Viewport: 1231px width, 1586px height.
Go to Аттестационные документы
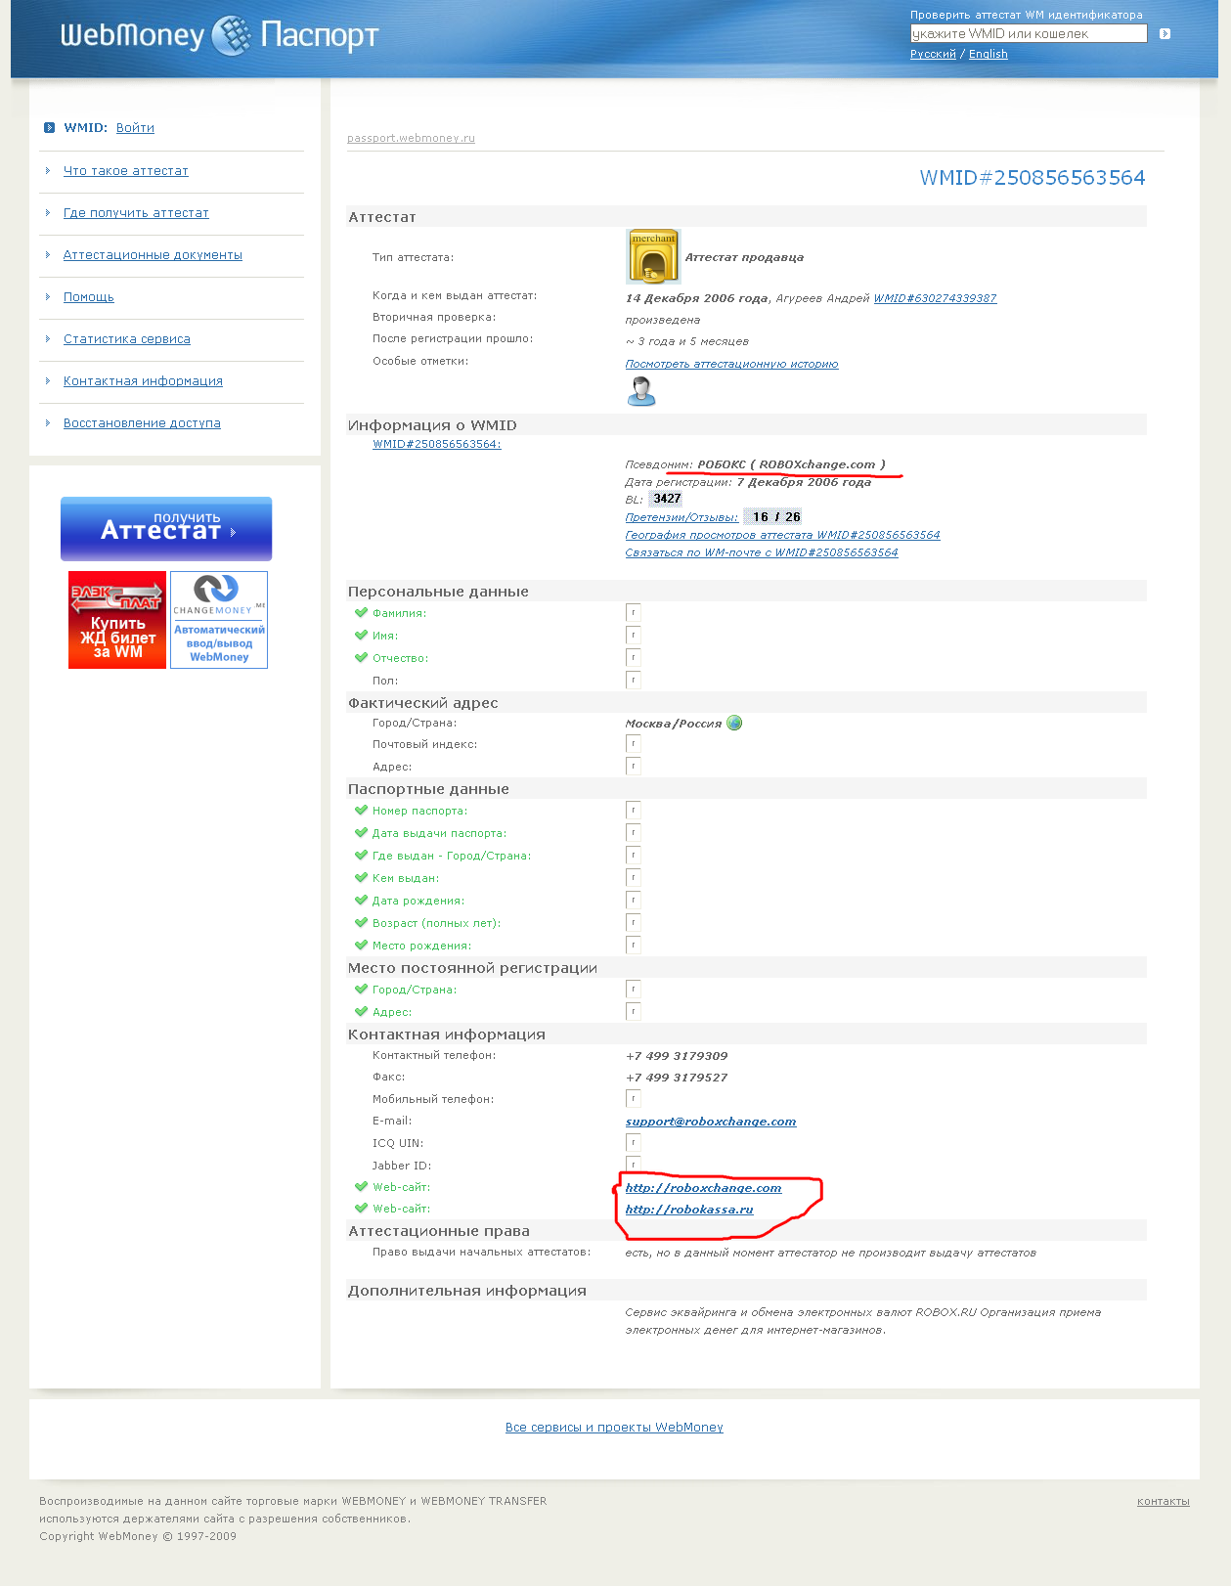pos(153,255)
